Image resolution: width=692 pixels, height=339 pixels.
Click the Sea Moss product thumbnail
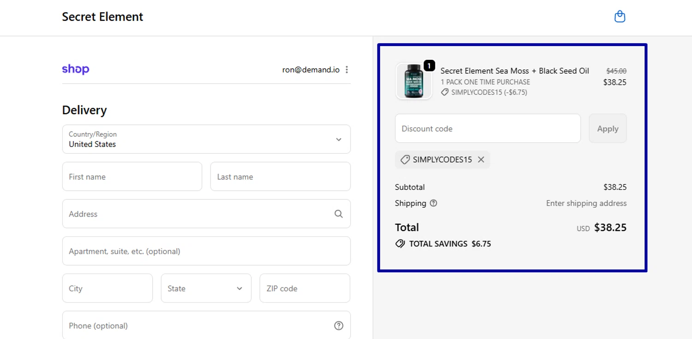click(x=414, y=81)
